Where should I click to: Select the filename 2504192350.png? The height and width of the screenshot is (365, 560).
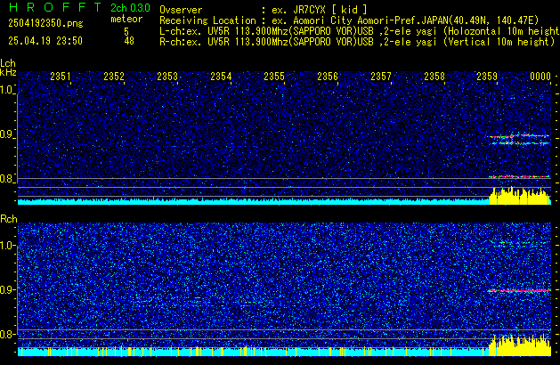tap(45, 23)
